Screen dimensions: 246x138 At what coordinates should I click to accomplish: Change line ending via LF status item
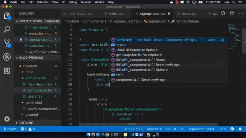coord(182,129)
